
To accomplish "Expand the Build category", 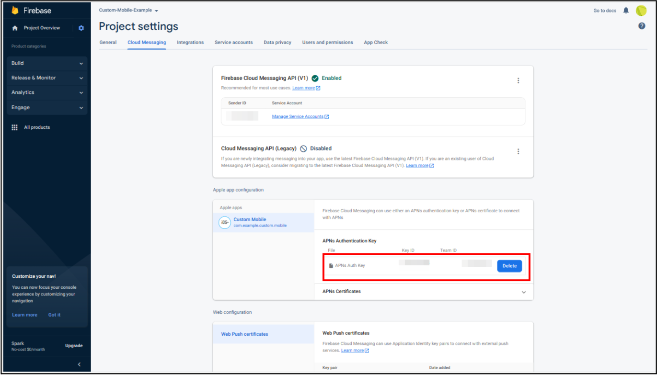I will (x=47, y=63).
